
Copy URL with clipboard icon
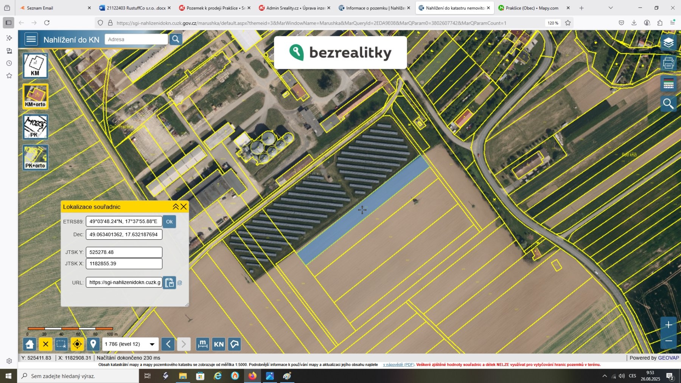tap(169, 282)
